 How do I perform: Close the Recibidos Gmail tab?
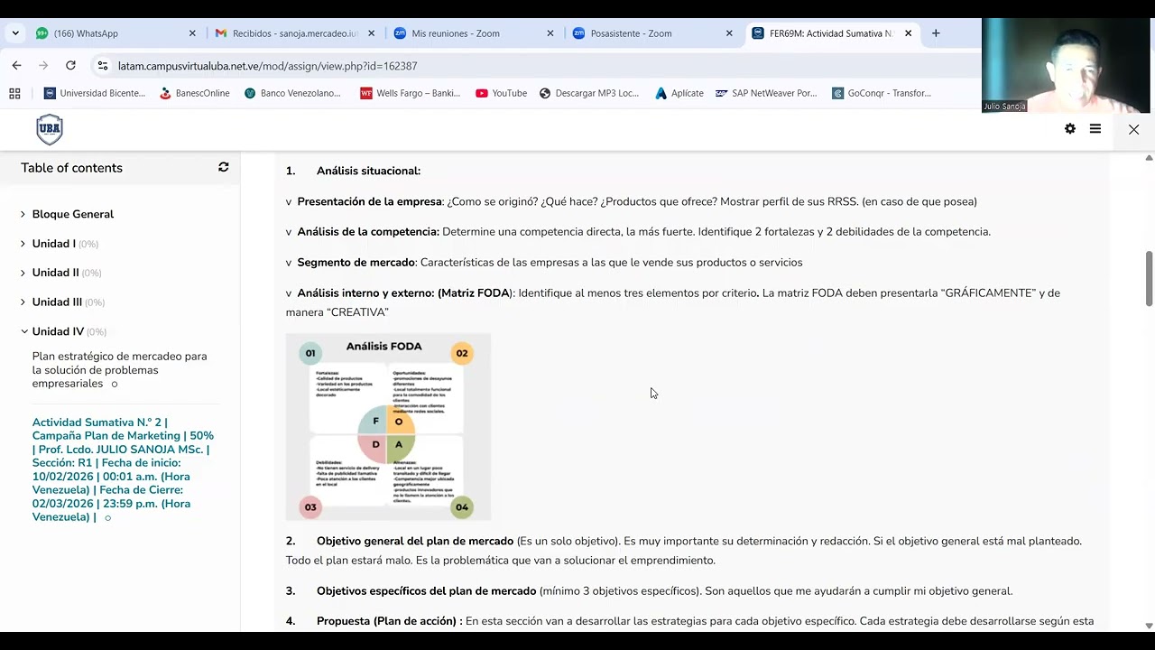(x=372, y=33)
